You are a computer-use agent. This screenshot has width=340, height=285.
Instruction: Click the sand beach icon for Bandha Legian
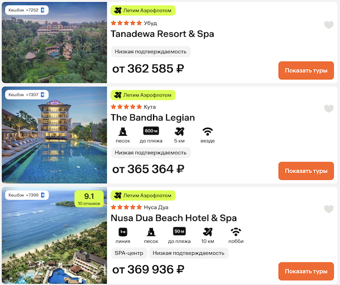[x=122, y=131]
